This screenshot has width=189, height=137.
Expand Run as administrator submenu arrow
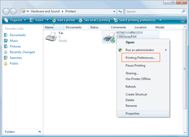point(166,50)
